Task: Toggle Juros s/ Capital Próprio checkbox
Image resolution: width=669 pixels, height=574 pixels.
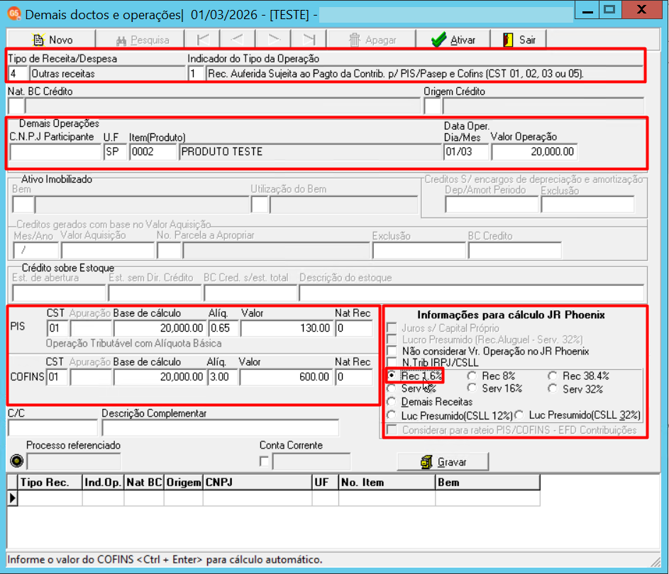Action: 391,327
